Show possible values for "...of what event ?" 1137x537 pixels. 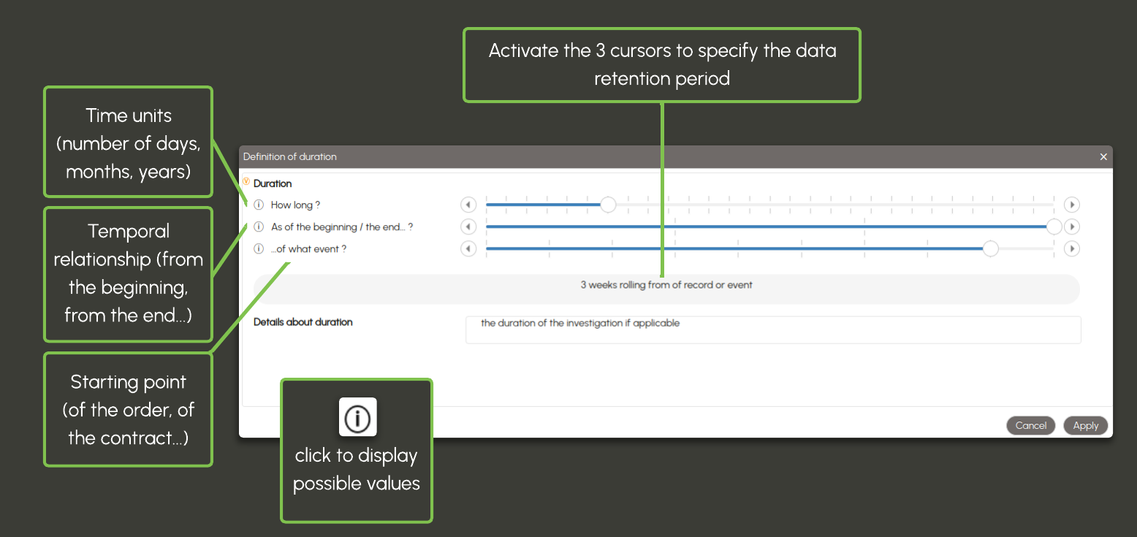259,249
